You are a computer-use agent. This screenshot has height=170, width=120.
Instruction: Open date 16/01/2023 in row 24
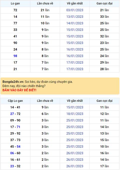point(75,49)
